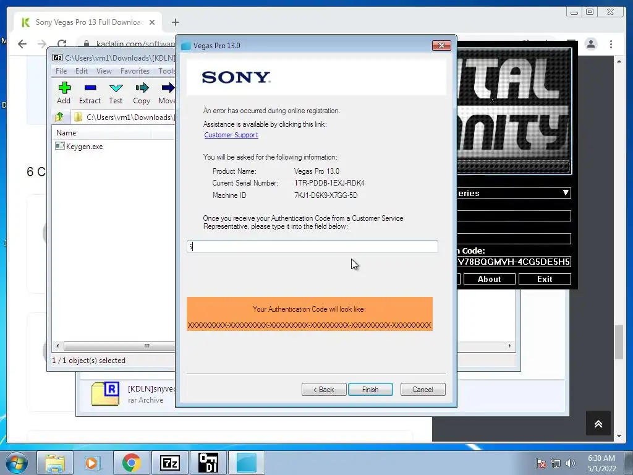633x475 pixels.
Task: Open the View menu in 7-Zip
Action: pyautogui.click(x=104, y=71)
